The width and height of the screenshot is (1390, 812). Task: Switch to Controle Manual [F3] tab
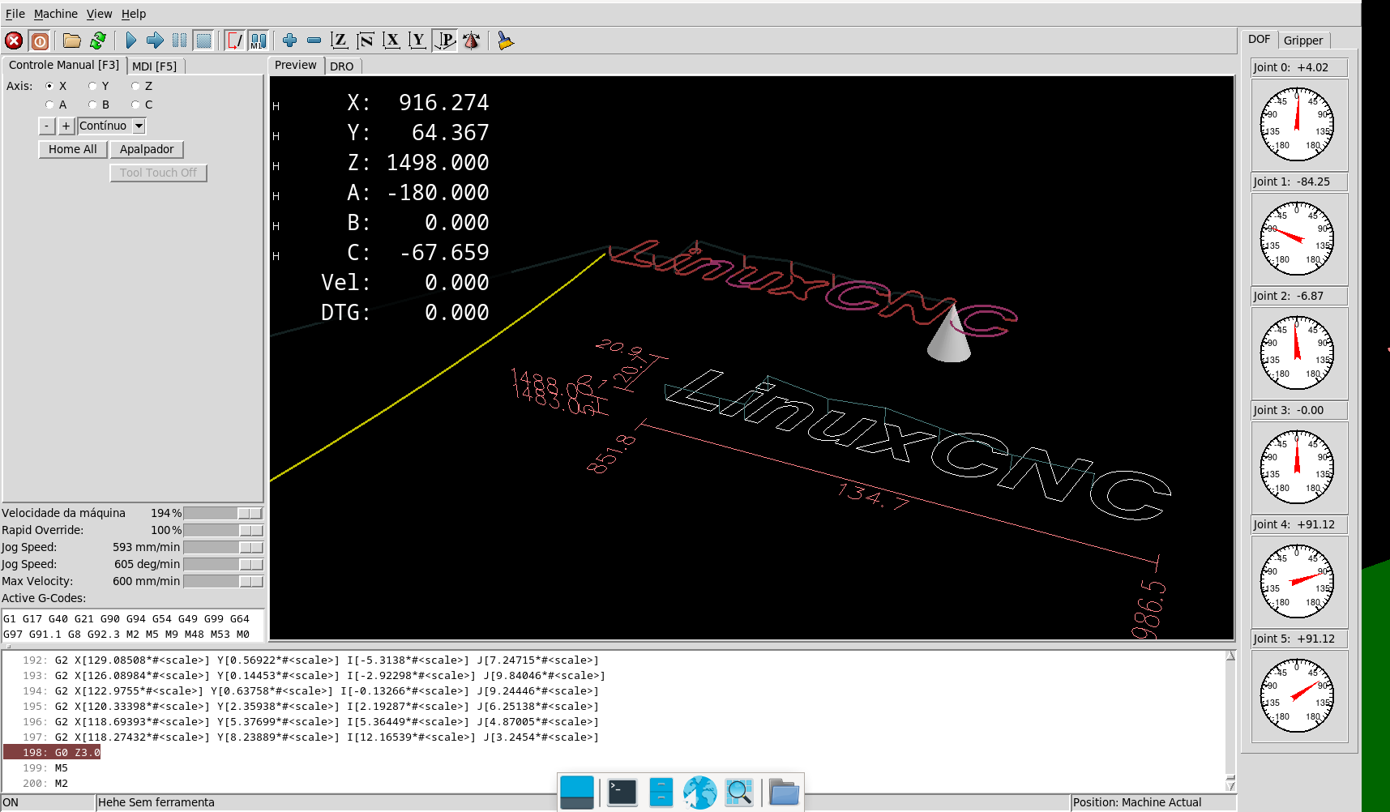64,65
